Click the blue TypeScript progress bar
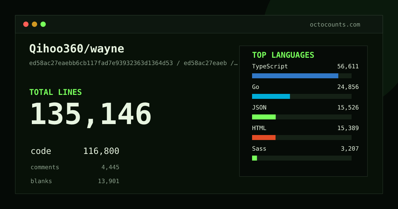This screenshot has width=398, height=209. coord(295,76)
